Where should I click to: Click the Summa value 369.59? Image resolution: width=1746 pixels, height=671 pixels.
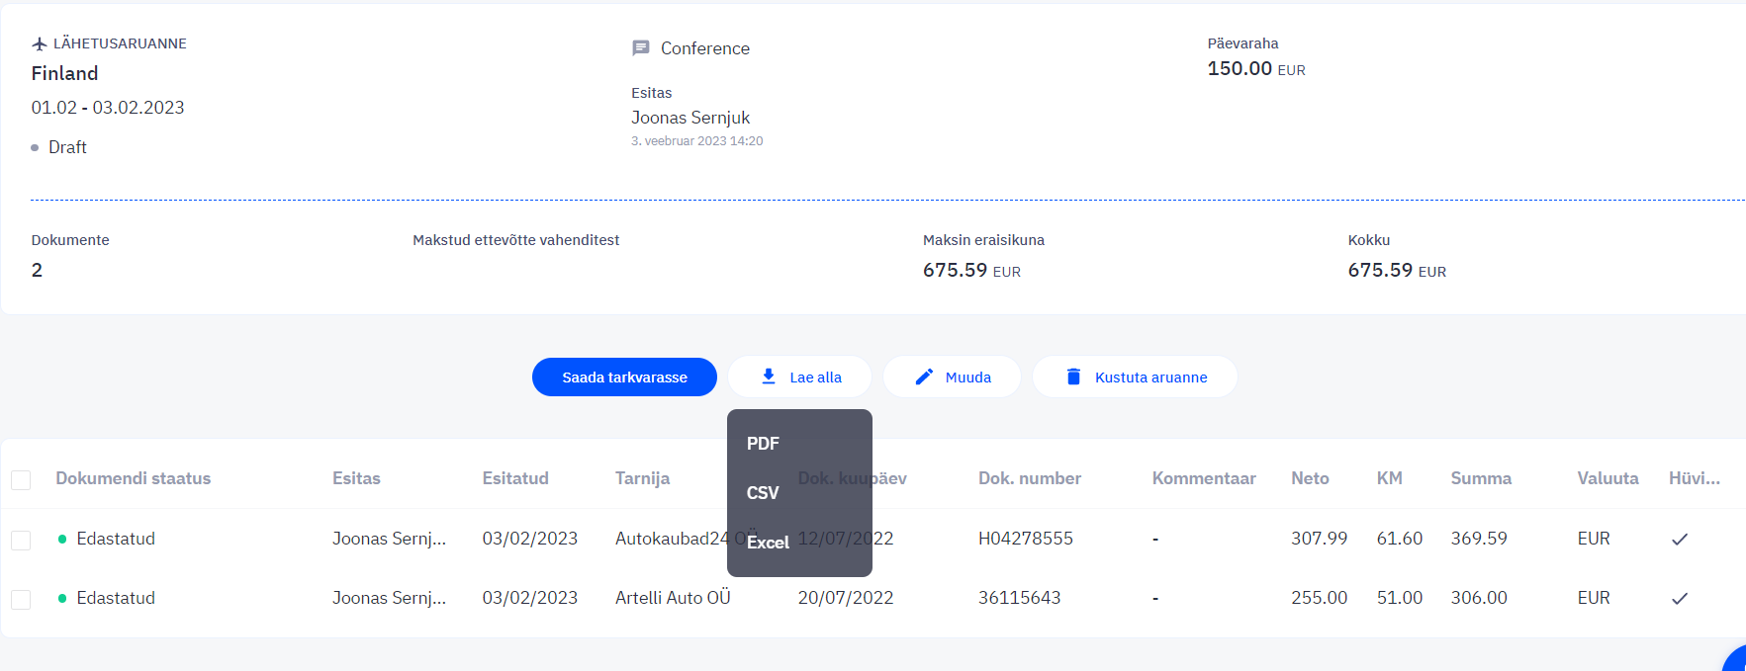1479,539
